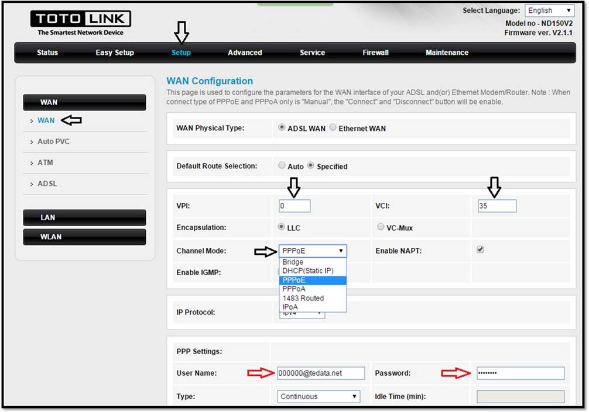Select Ethernet WAN physical type
The image size is (589, 412).
click(x=333, y=127)
